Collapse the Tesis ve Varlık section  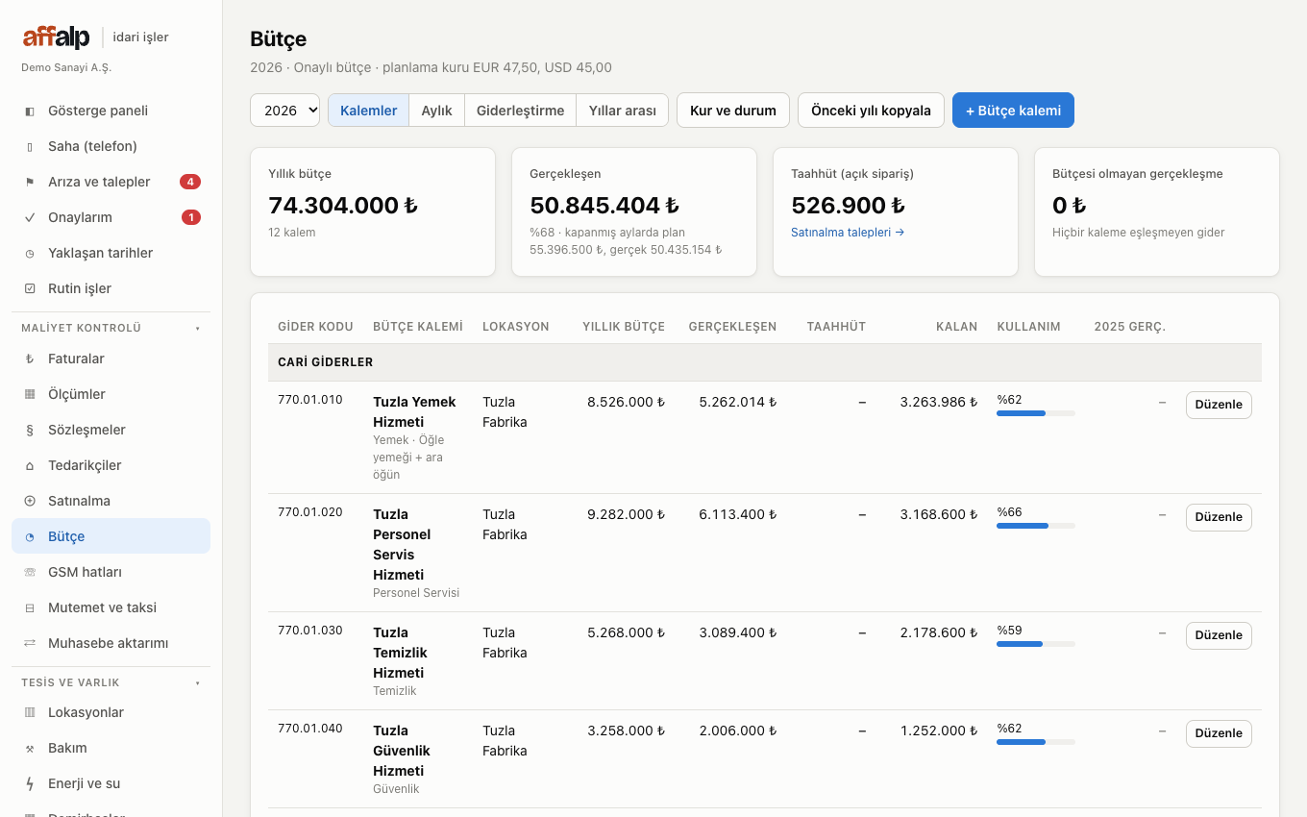point(198,682)
